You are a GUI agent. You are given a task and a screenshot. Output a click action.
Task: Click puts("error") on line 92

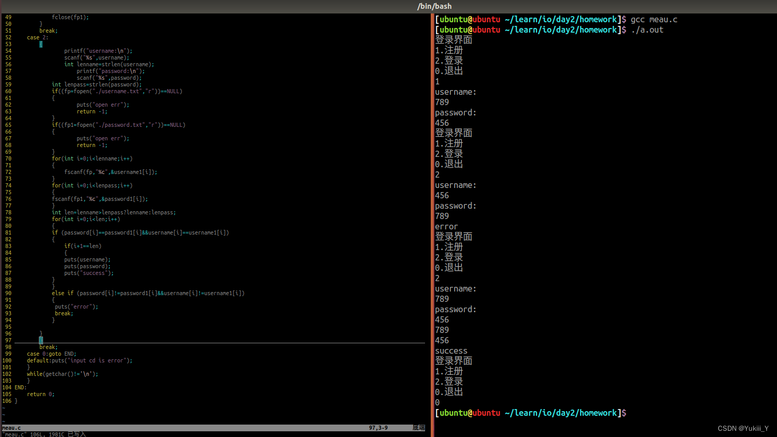click(77, 307)
